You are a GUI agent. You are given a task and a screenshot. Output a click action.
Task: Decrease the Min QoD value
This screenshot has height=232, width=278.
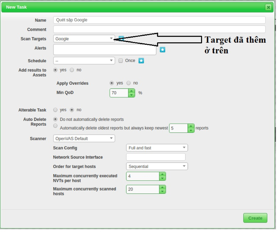coord(132,96)
